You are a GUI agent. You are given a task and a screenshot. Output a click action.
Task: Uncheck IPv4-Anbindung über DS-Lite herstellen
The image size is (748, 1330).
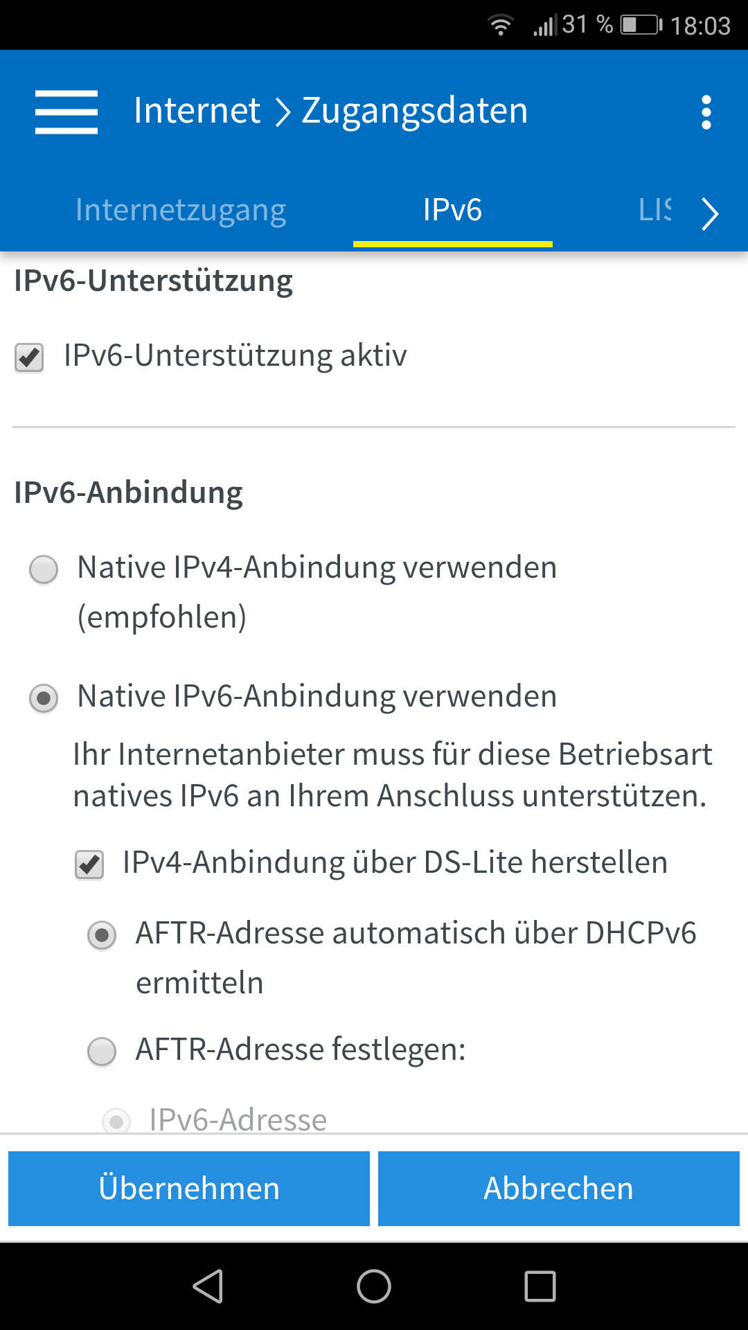tap(87, 862)
